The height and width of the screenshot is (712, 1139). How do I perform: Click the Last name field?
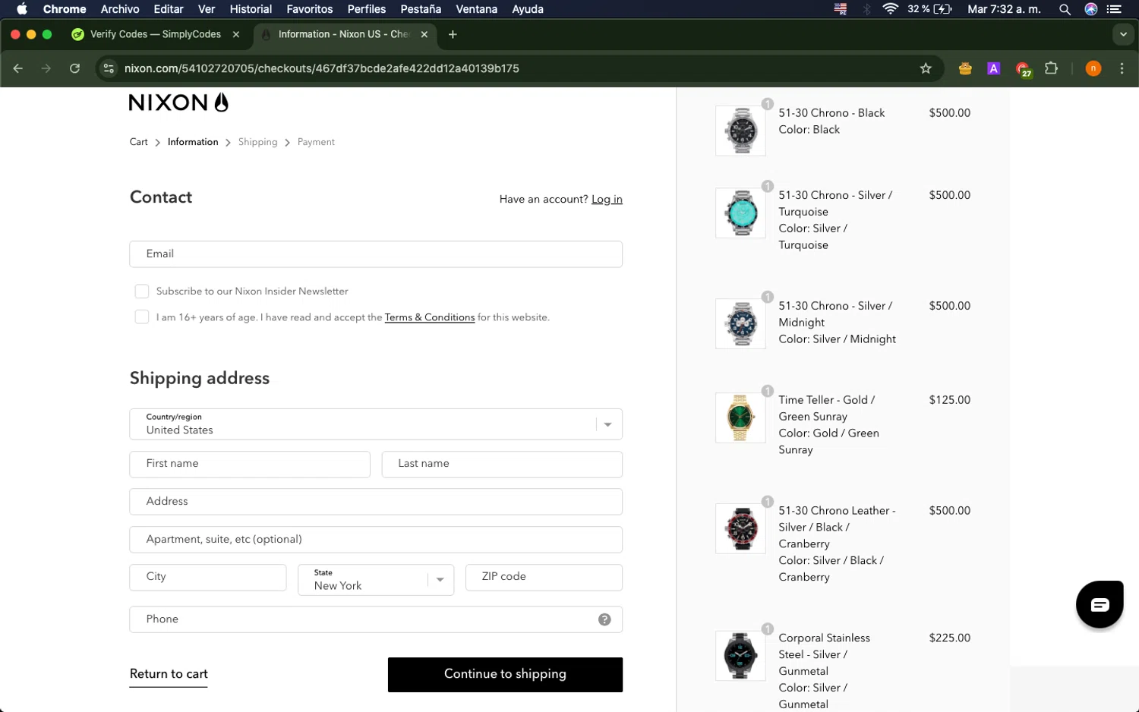coord(502,464)
